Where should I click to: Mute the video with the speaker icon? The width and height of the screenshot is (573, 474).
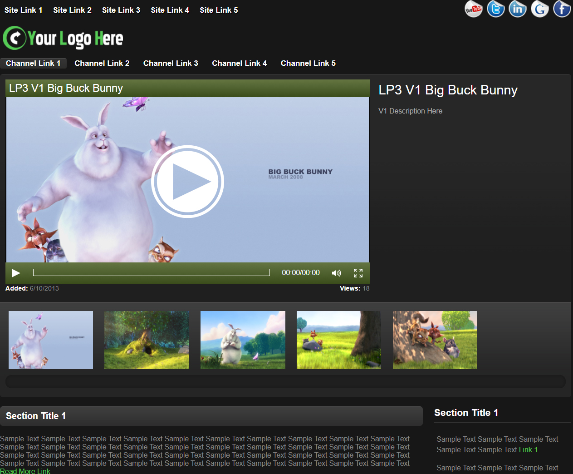pyautogui.click(x=336, y=273)
